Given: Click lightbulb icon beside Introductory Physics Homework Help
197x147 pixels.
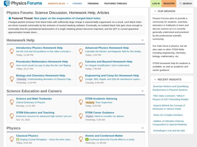Looking at the screenshot, I should [11, 51].
